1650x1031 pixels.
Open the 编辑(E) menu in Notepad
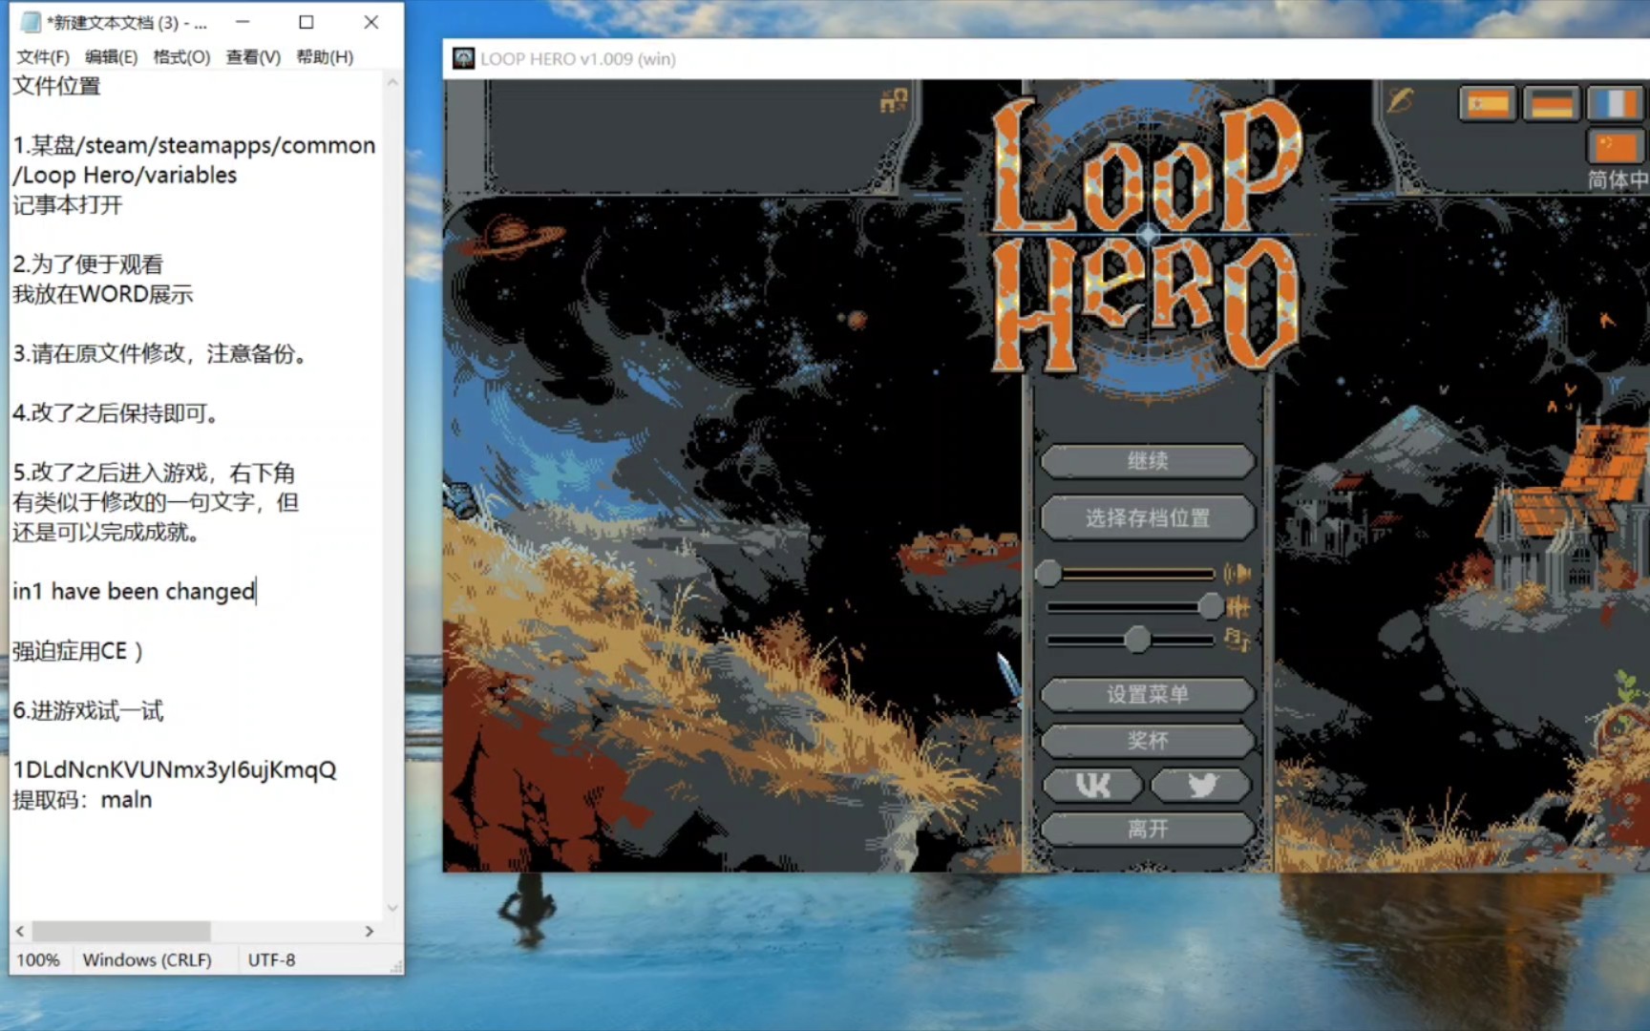(x=111, y=57)
